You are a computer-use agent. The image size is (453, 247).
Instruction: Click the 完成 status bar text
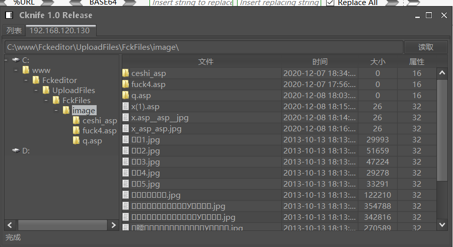(13, 237)
